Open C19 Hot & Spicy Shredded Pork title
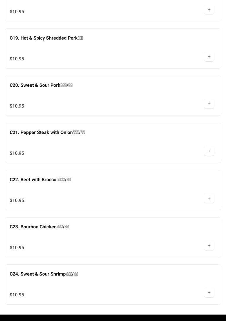Viewport: 226px width, 321px height. (x=46, y=38)
